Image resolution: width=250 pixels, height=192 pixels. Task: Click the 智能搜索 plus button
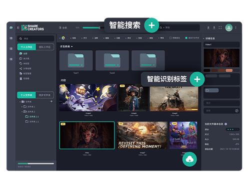(151, 25)
